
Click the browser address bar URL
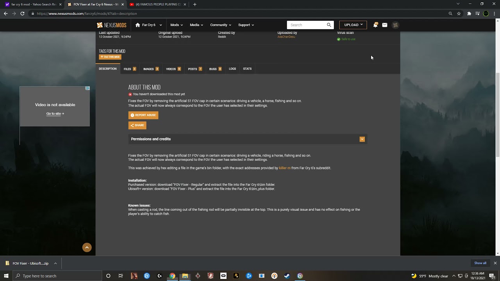pyautogui.click(x=87, y=13)
